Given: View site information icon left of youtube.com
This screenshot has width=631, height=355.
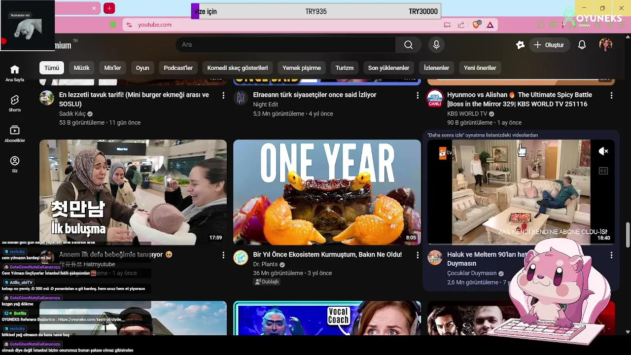Looking at the screenshot, I should coord(129,25).
